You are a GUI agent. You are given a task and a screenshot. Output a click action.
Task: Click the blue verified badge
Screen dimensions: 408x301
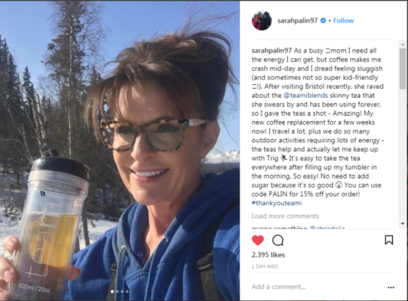(323, 21)
